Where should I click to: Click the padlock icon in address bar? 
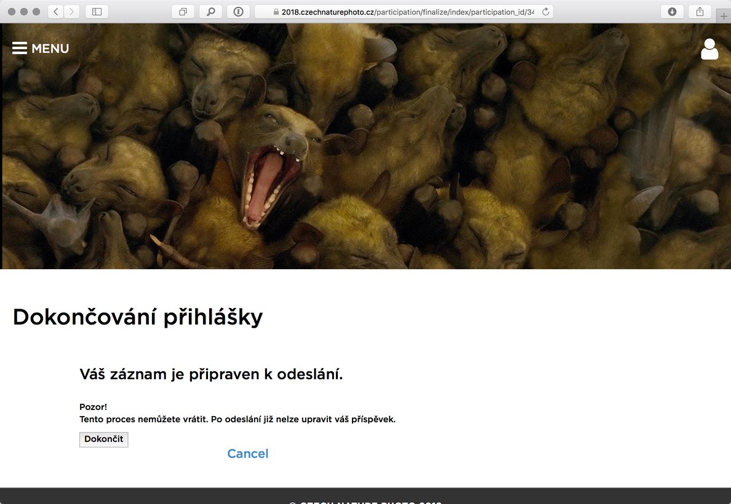(276, 12)
